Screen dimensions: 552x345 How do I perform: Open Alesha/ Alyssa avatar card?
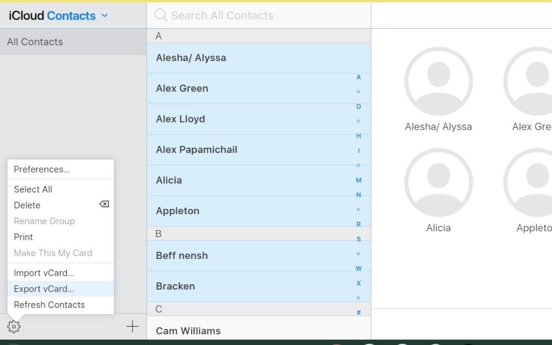click(438, 81)
